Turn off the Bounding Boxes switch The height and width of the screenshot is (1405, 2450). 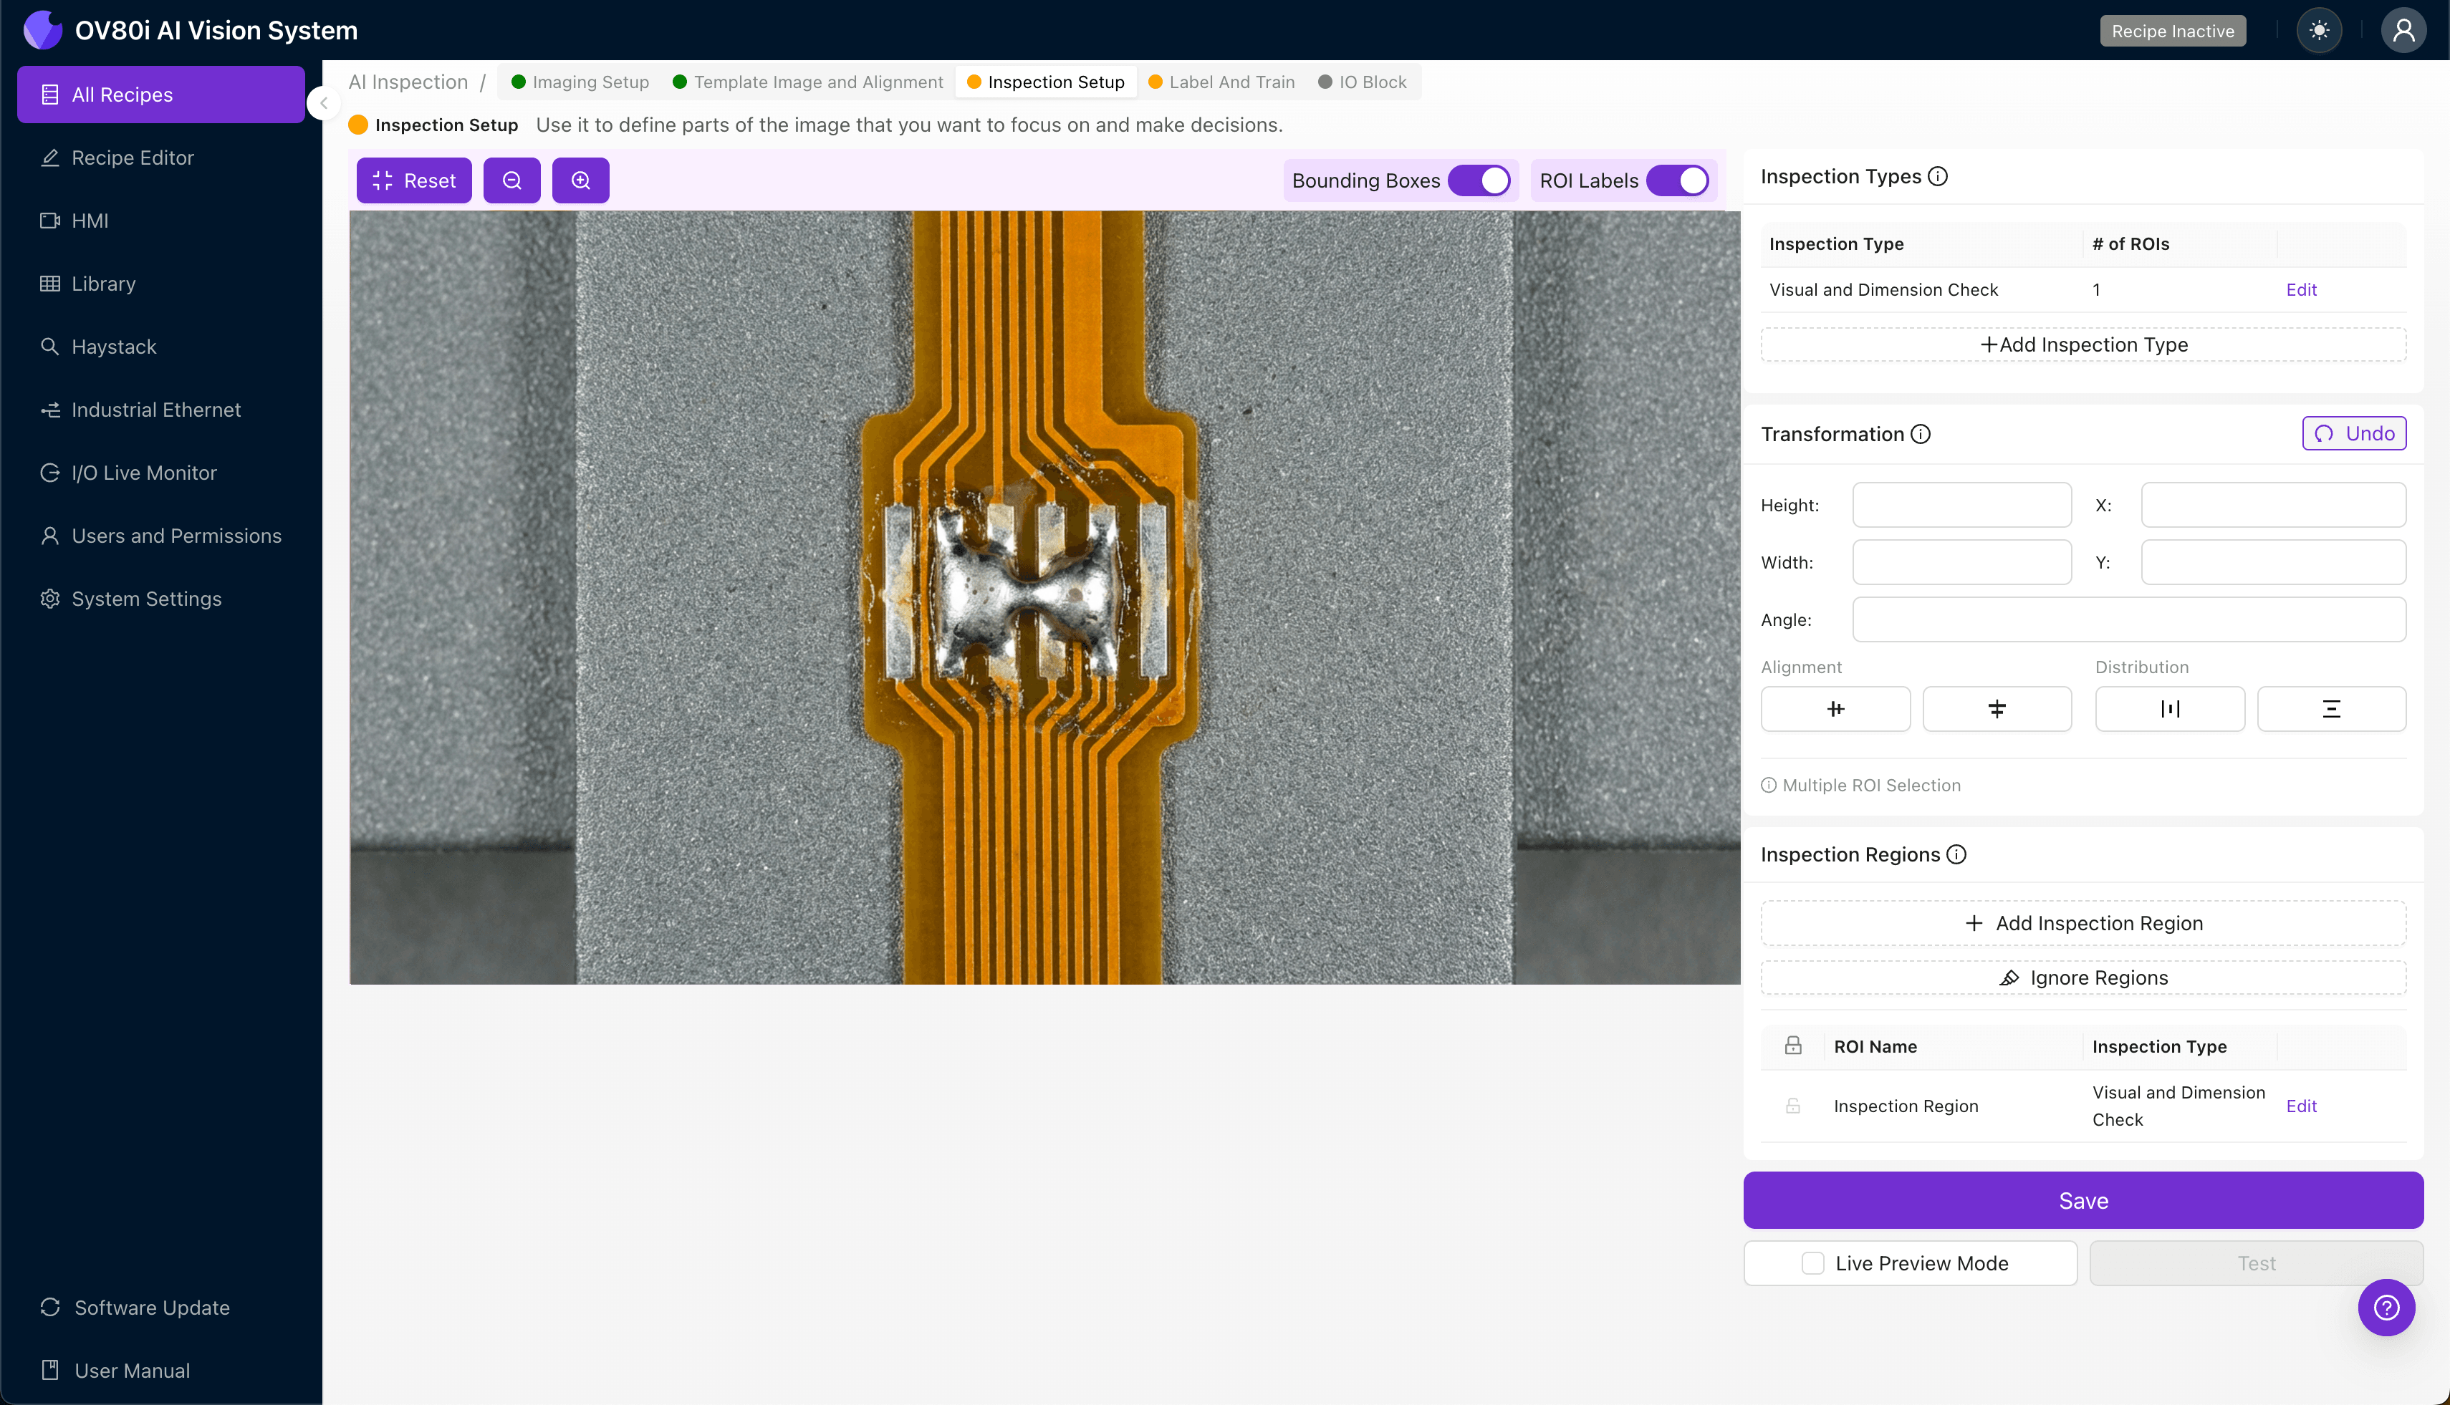(x=1478, y=180)
